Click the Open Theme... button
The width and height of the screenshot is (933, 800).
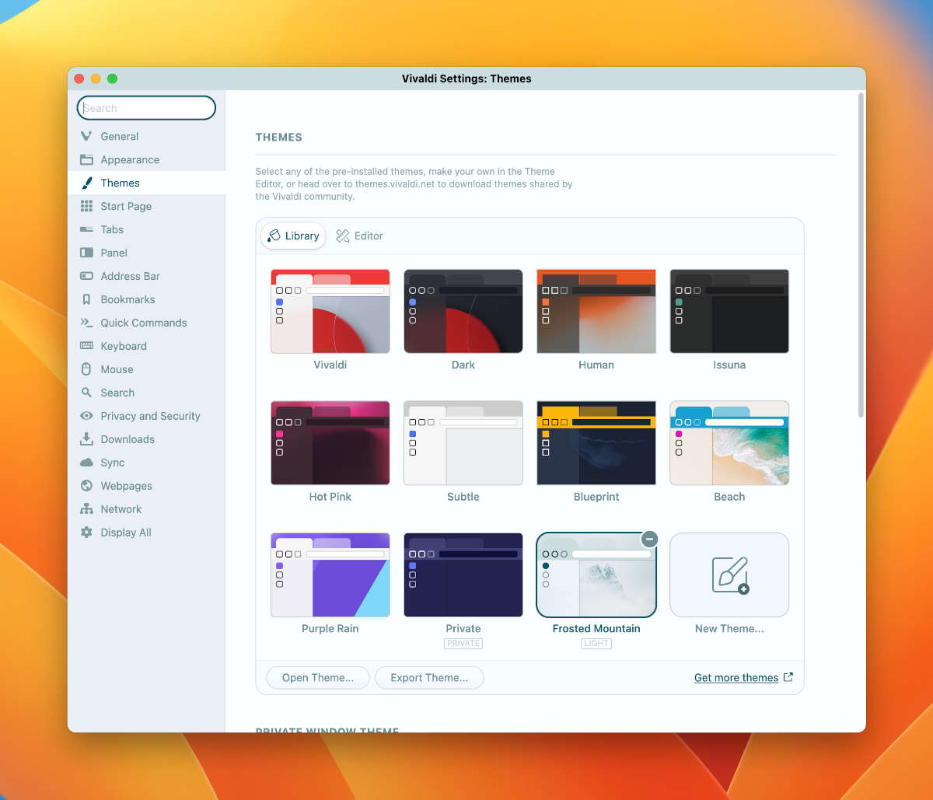318,678
